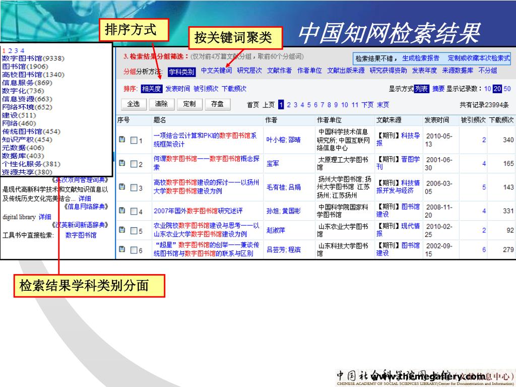Filter by keyword 个性化服务(381)
This screenshot has width=516, height=387.
(x=31, y=164)
